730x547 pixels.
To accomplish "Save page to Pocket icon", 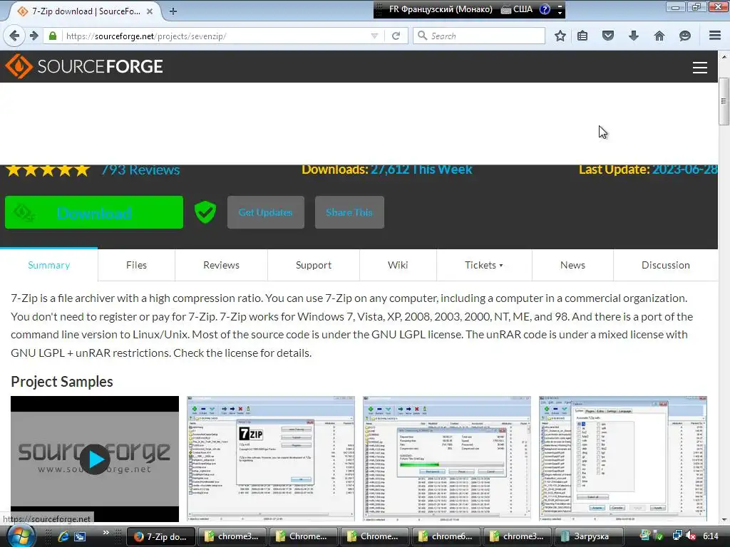I will [608, 36].
